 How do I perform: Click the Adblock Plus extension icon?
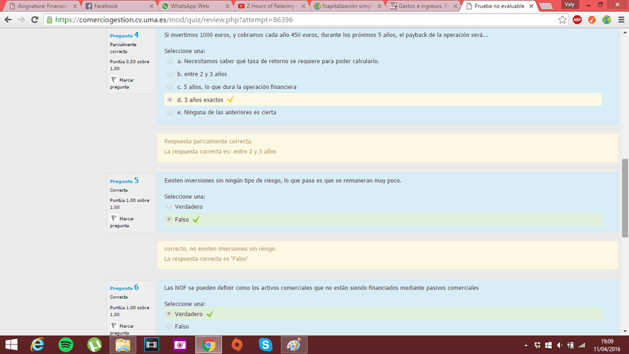tap(577, 20)
